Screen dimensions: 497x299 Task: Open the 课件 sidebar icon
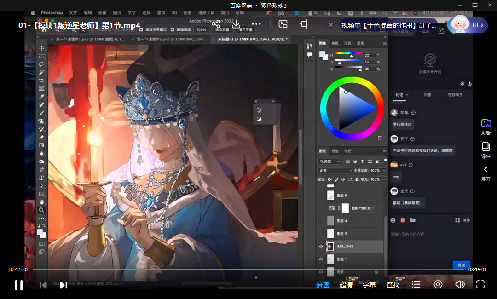(x=485, y=150)
